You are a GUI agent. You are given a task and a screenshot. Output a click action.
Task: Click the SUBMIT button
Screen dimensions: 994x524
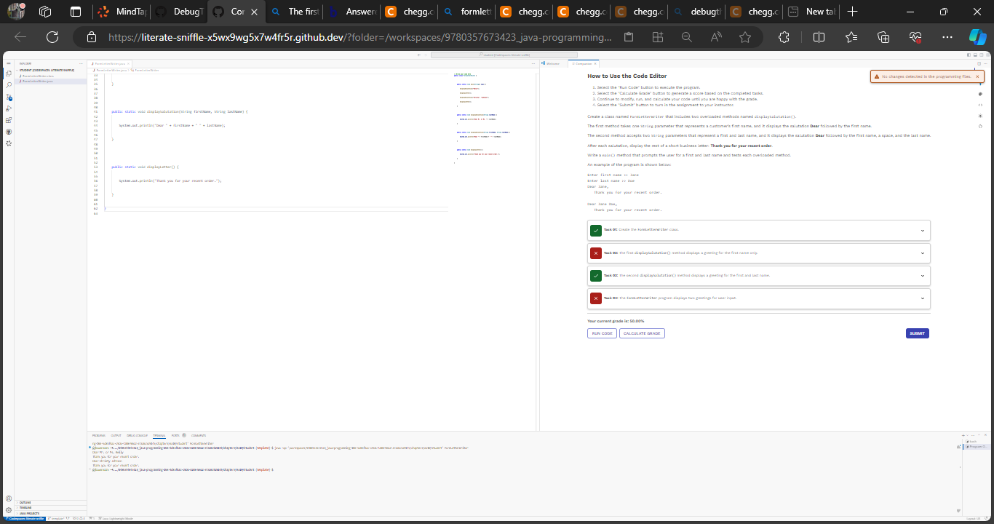pos(917,333)
